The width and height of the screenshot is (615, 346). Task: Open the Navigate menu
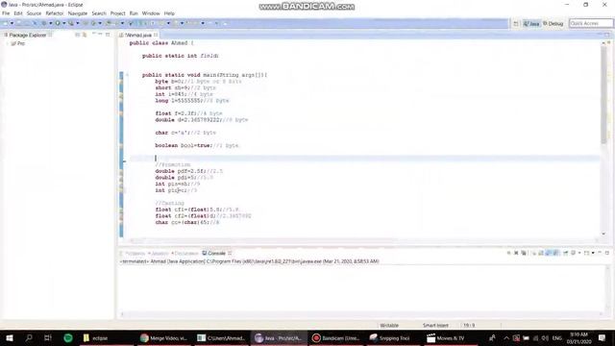(x=78, y=13)
